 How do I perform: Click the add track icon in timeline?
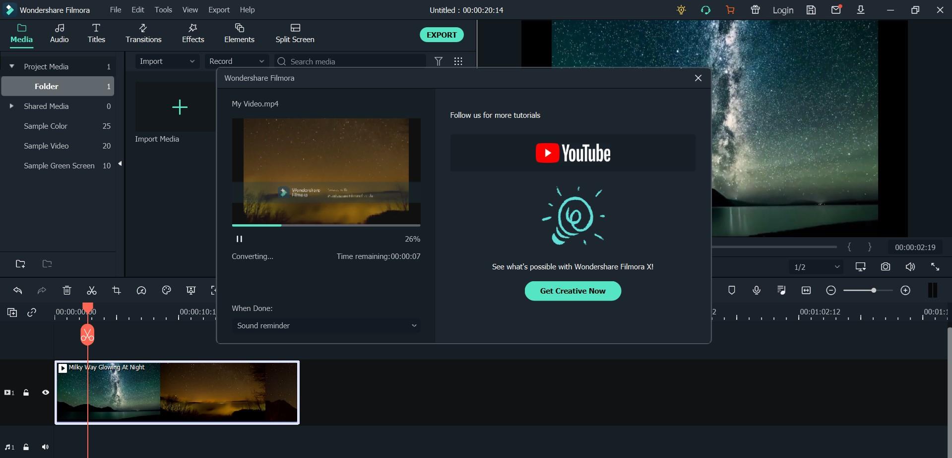pyautogui.click(x=12, y=312)
